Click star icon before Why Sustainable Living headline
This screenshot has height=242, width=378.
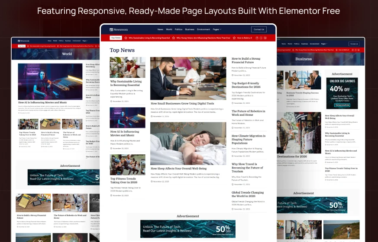click(126, 38)
